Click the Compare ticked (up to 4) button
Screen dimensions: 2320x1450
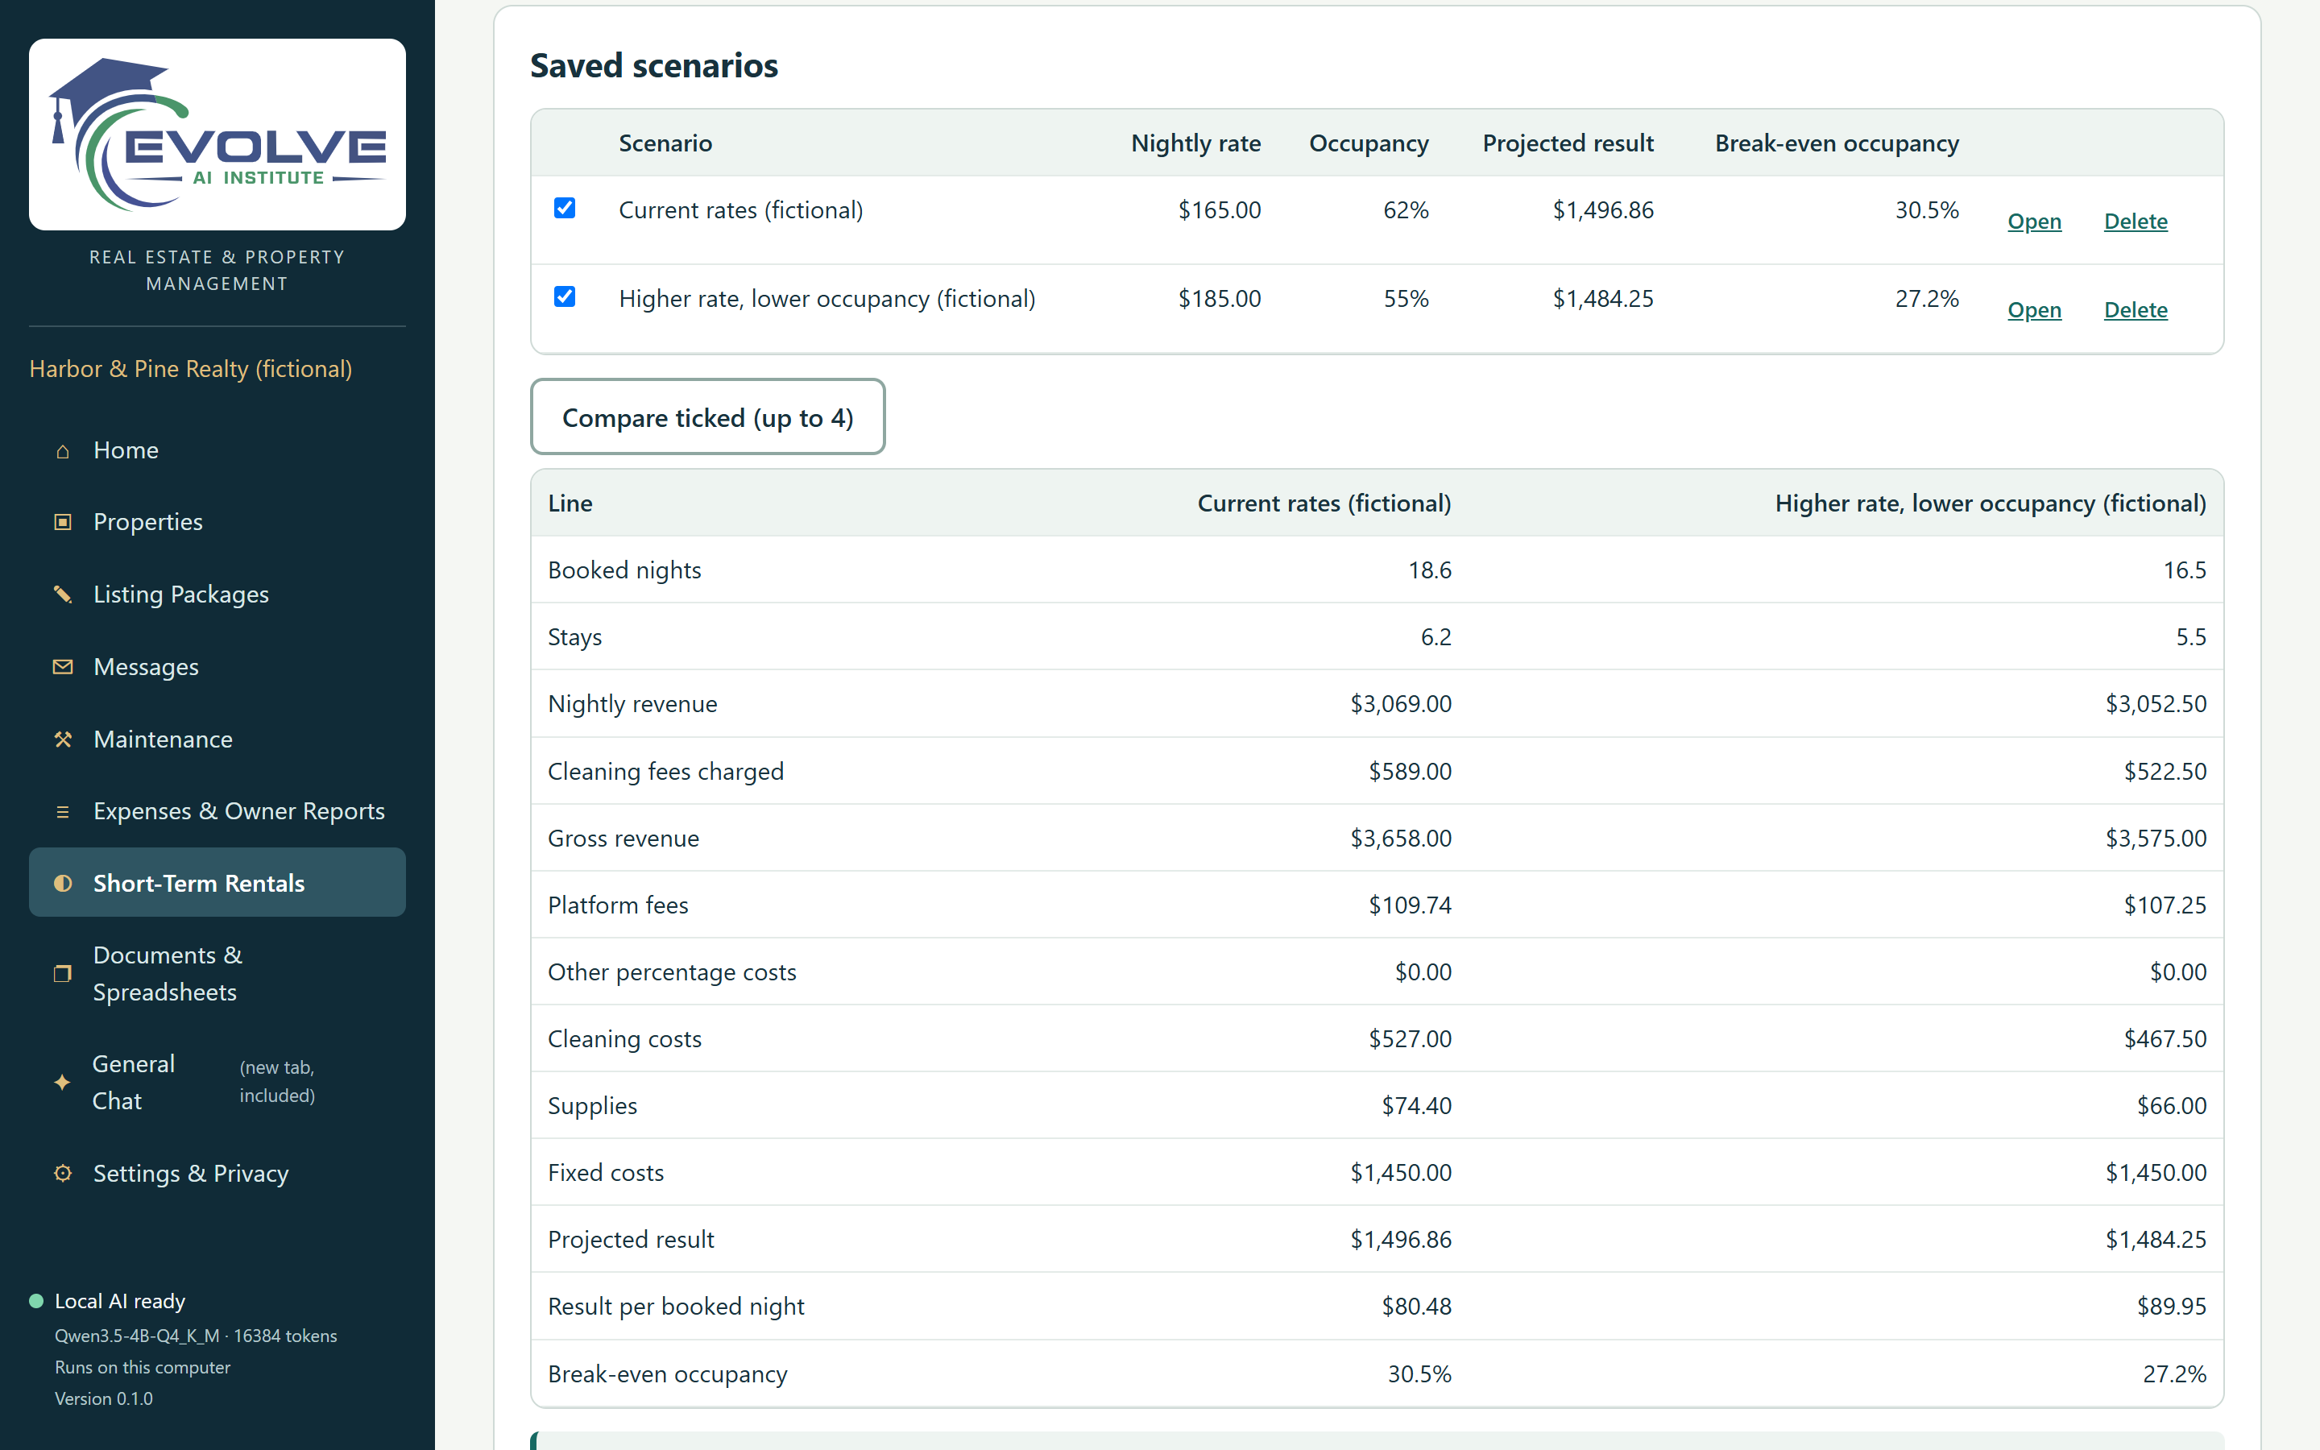tap(707, 417)
